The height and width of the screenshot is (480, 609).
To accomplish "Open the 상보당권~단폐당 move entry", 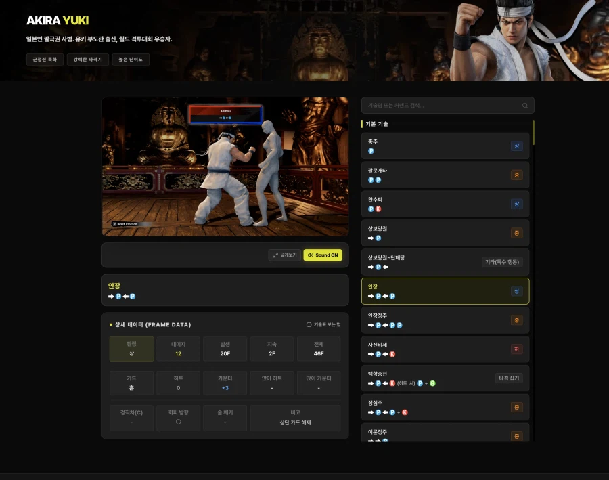I will (x=420, y=262).
